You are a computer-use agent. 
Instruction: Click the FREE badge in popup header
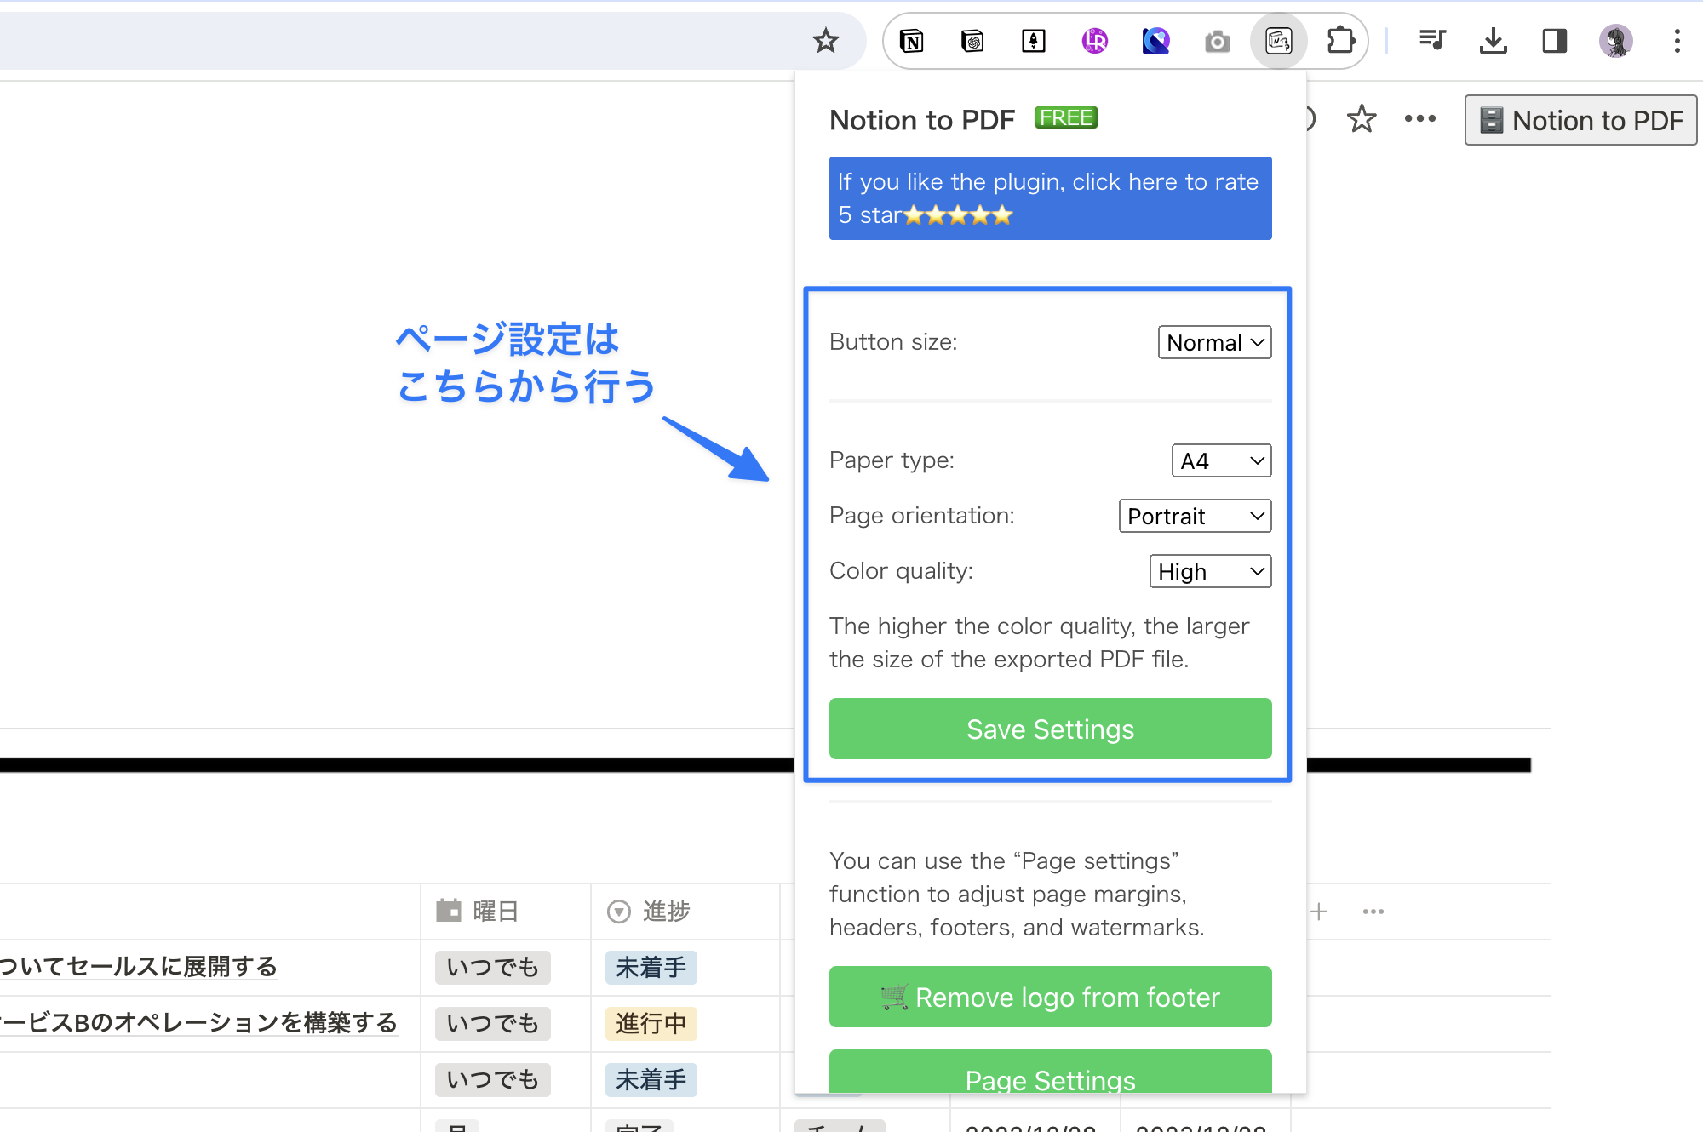tap(1066, 117)
